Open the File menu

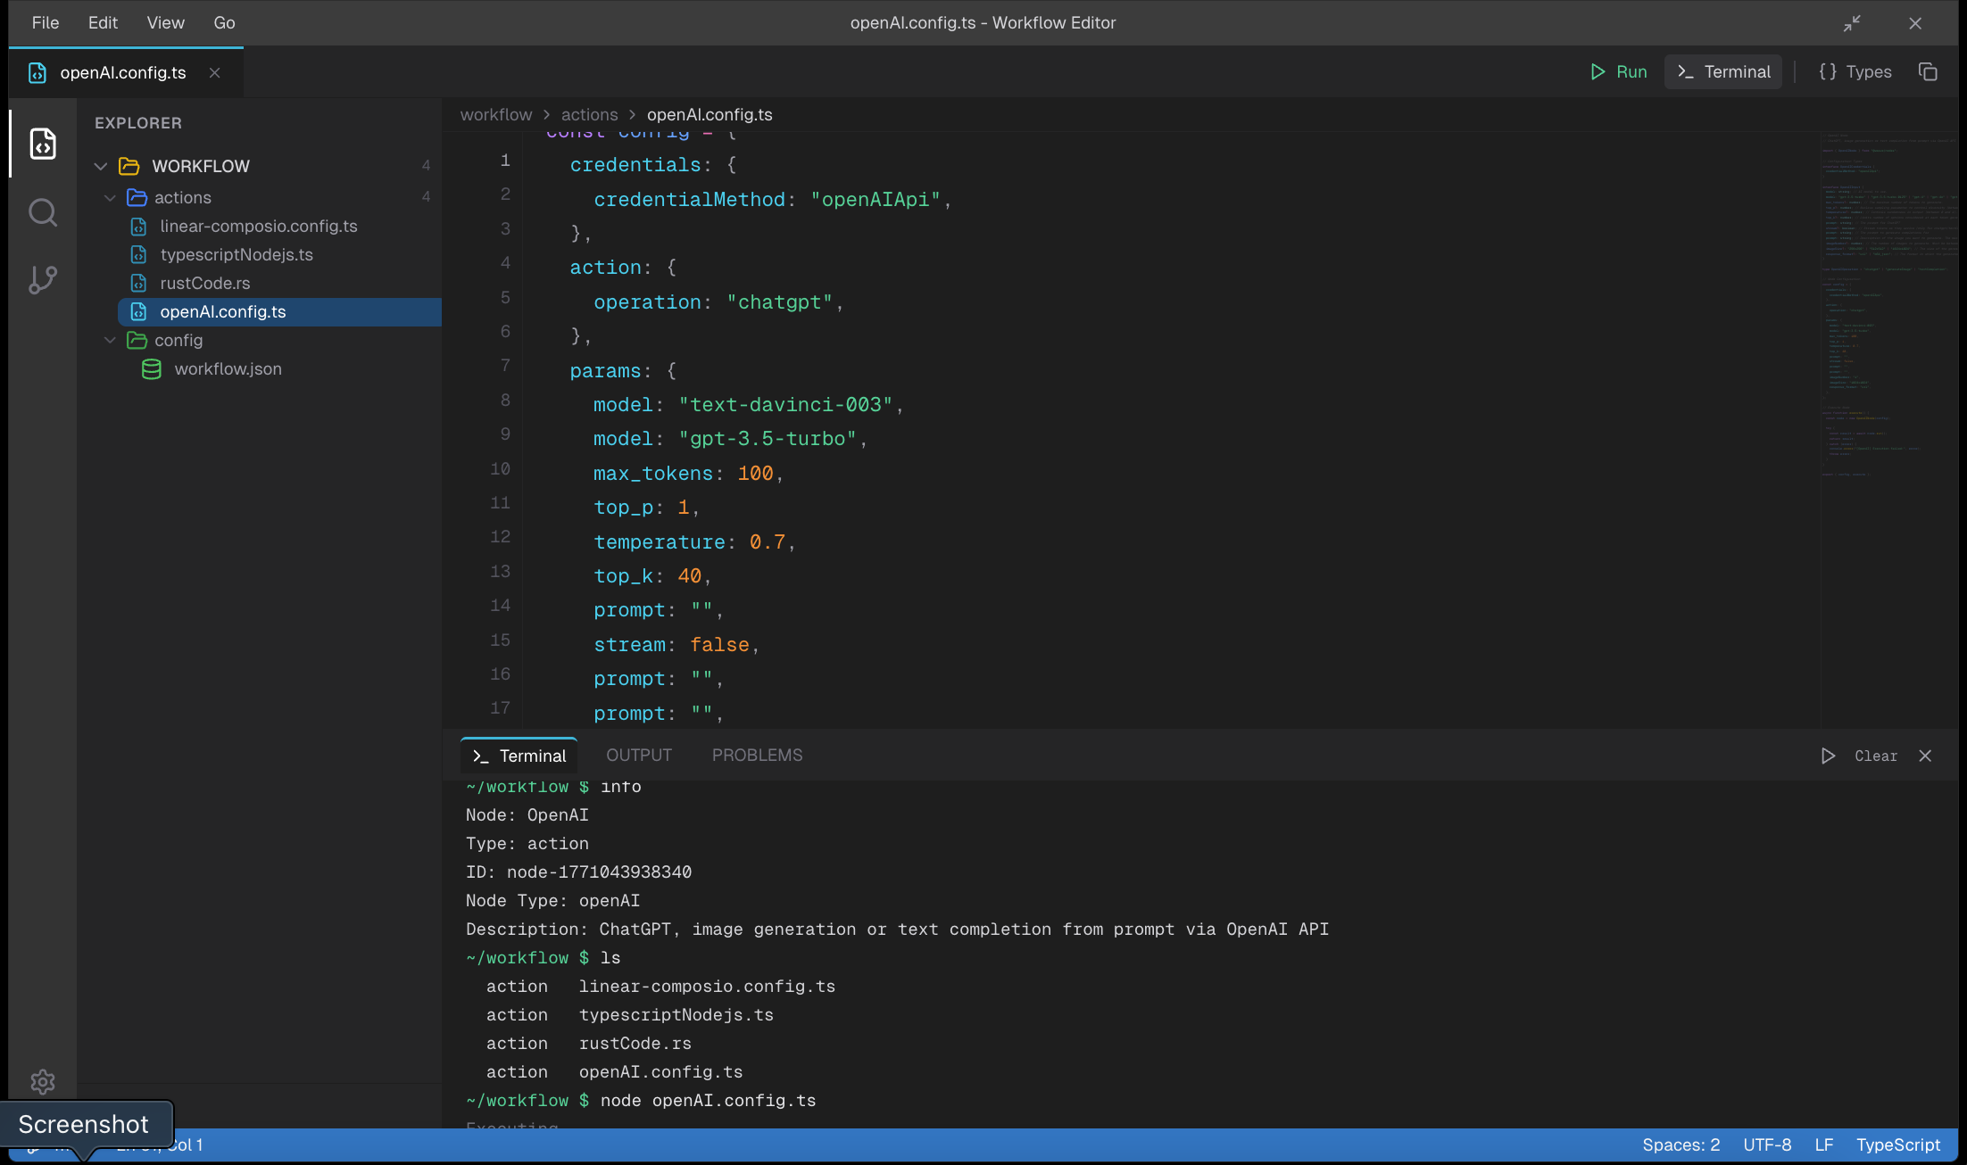tap(46, 22)
